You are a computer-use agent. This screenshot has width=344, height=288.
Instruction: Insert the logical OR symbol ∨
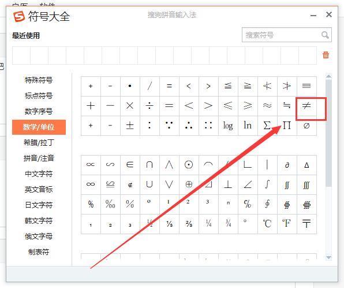pos(169,184)
